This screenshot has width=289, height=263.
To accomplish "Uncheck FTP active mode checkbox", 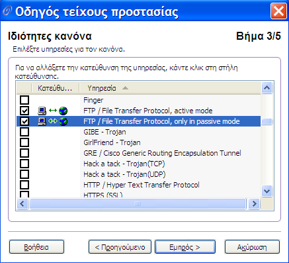I will (x=24, y=111).
